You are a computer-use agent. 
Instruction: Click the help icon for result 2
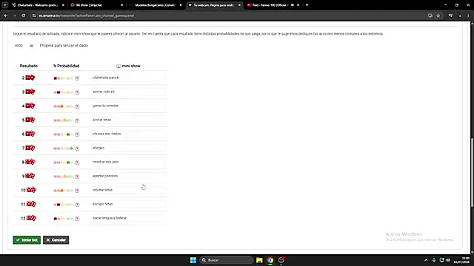point(77,78)
